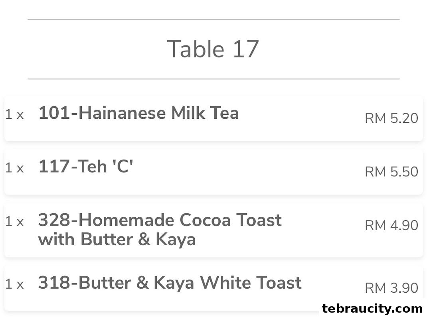Click the Table 17 heading
Viewport: 431px width, 321px height.
pos(213,49)
